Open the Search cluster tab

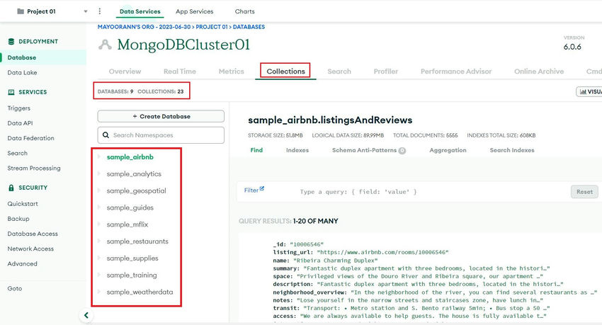(339, 72)
